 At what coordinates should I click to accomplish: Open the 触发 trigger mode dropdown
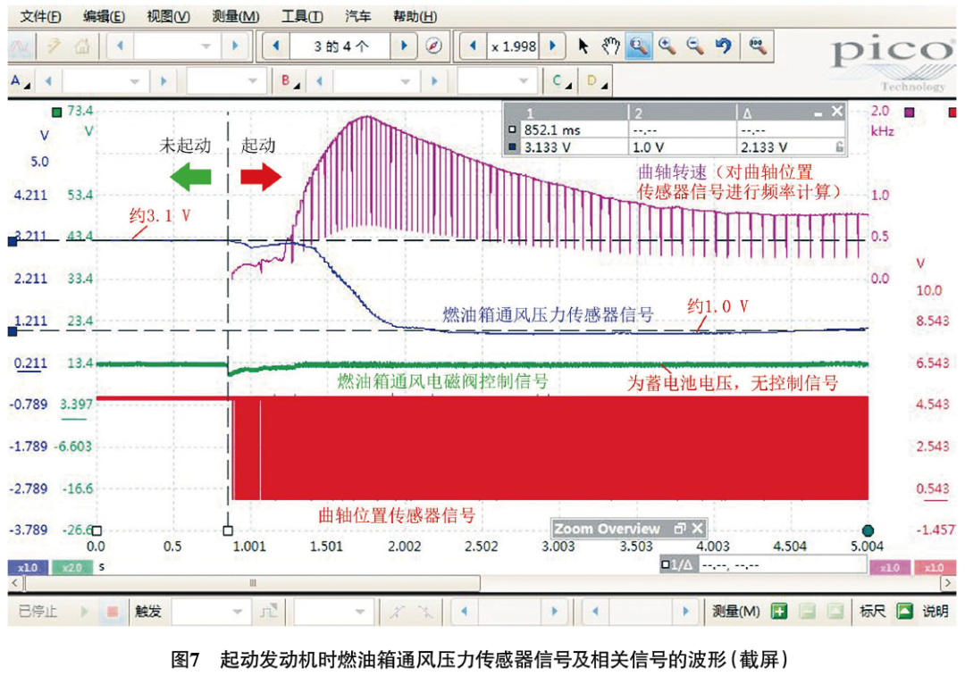[209, 612]
